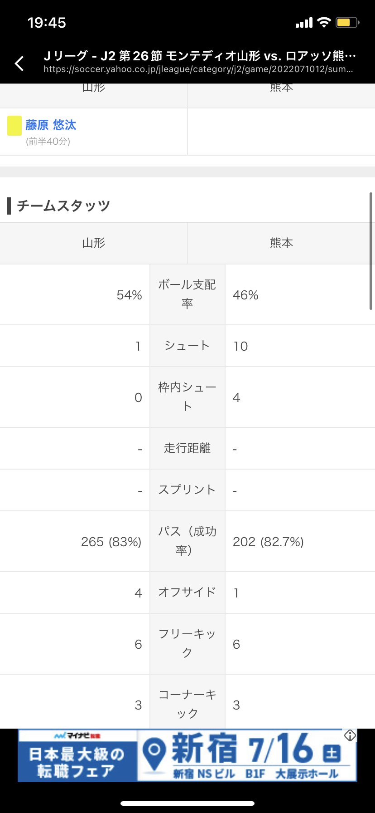375x813 pixels.
Task: Tap the 19:45 clock in the status bar
Action: 47,23
